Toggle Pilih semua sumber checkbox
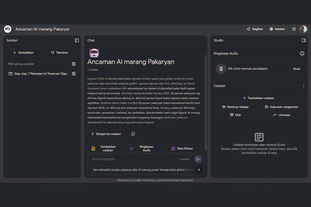 pos(74,64)
